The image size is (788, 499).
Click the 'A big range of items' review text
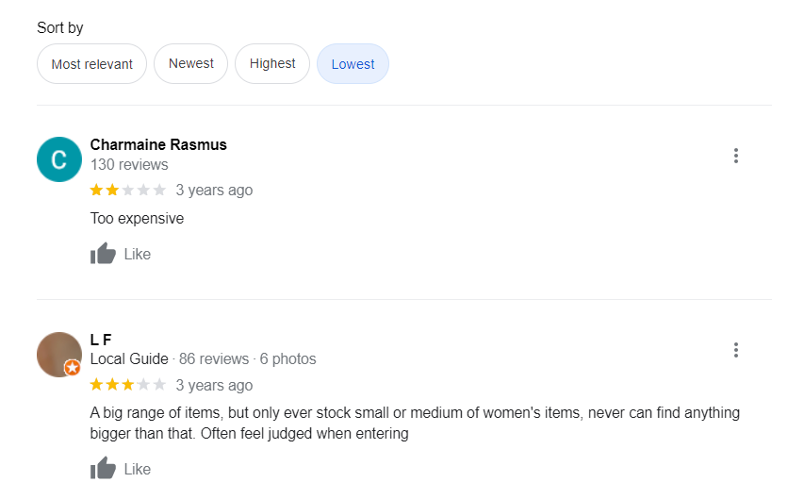click(415, 423)
